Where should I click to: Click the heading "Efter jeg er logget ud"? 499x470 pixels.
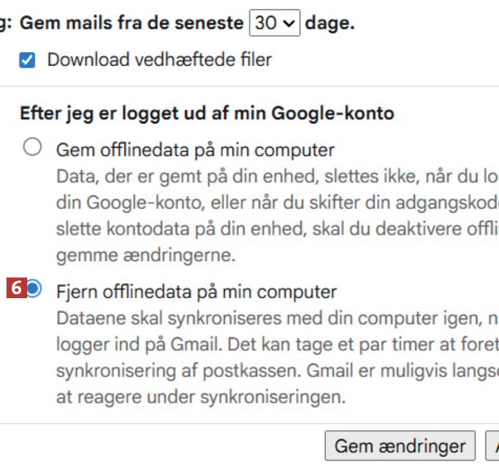206,113
